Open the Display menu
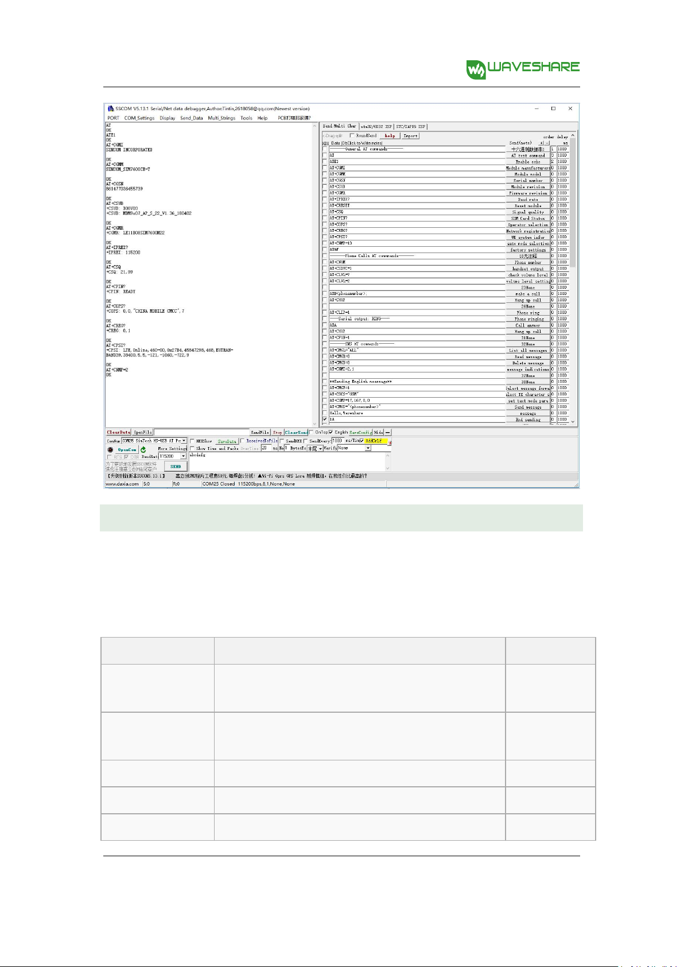 tap(168, 118)
